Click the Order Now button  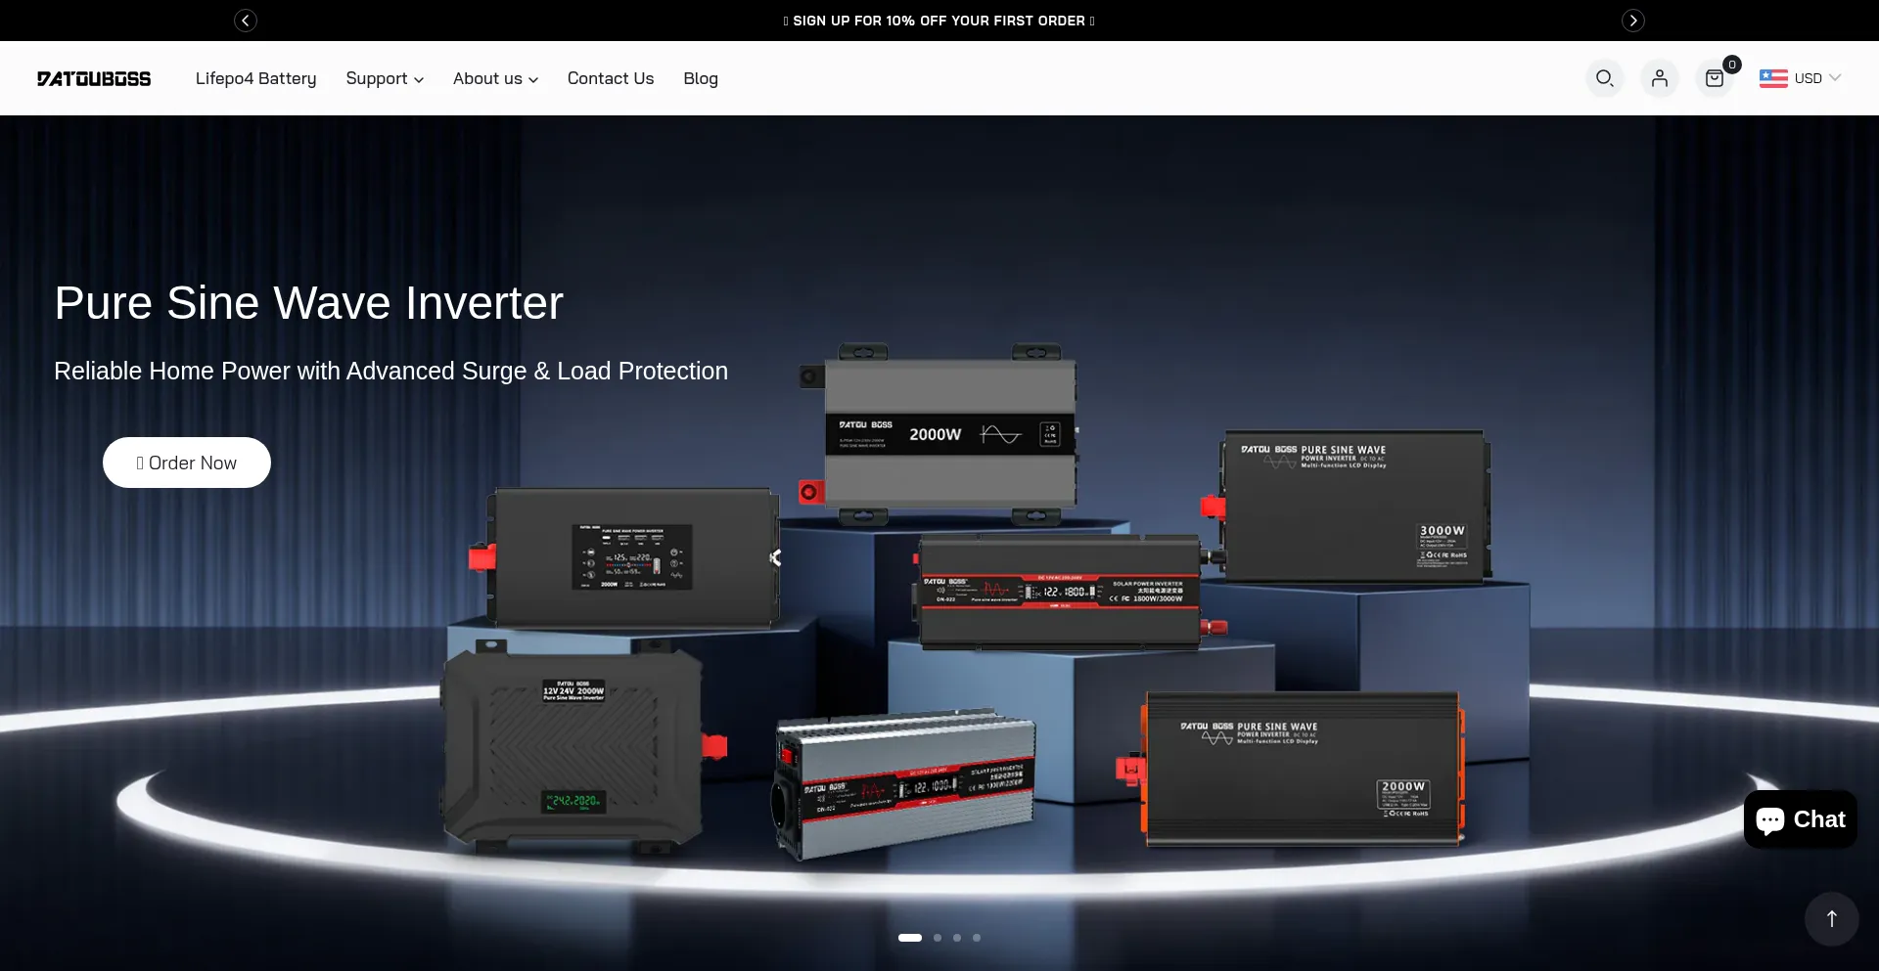point(187,463)
